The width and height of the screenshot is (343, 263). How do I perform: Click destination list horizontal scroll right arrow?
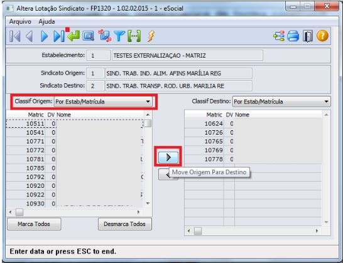(317, 230)
